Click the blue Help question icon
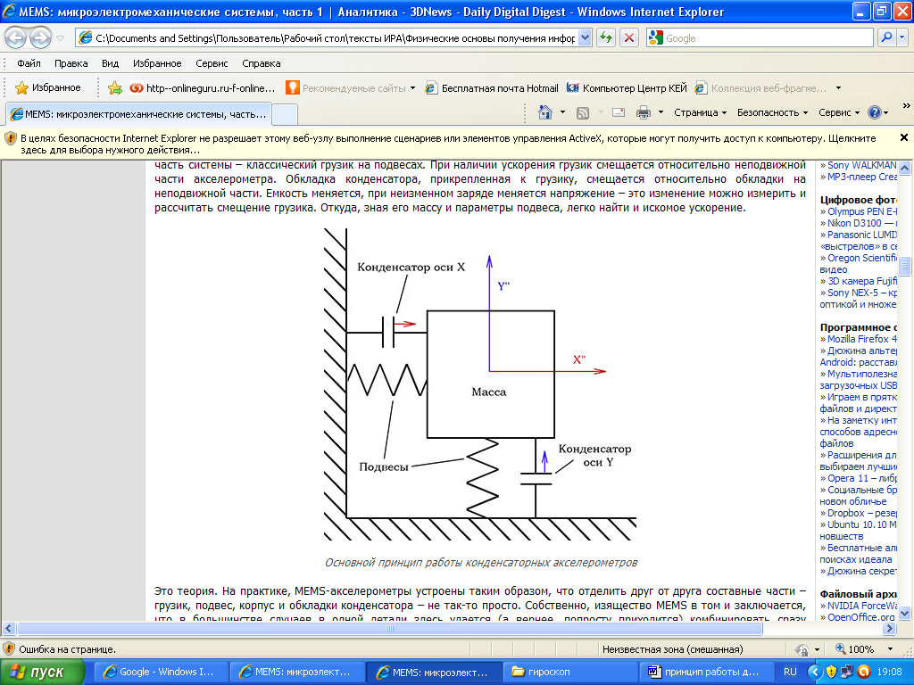Viewport: 914px width, 685px height. click(875, 112)
